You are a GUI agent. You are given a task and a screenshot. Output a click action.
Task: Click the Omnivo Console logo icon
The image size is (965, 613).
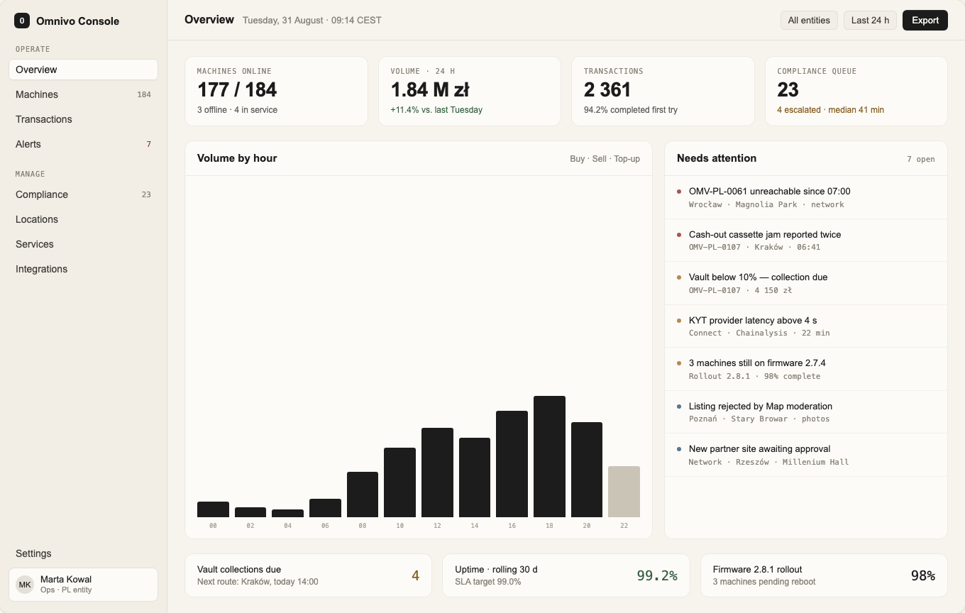22,21
